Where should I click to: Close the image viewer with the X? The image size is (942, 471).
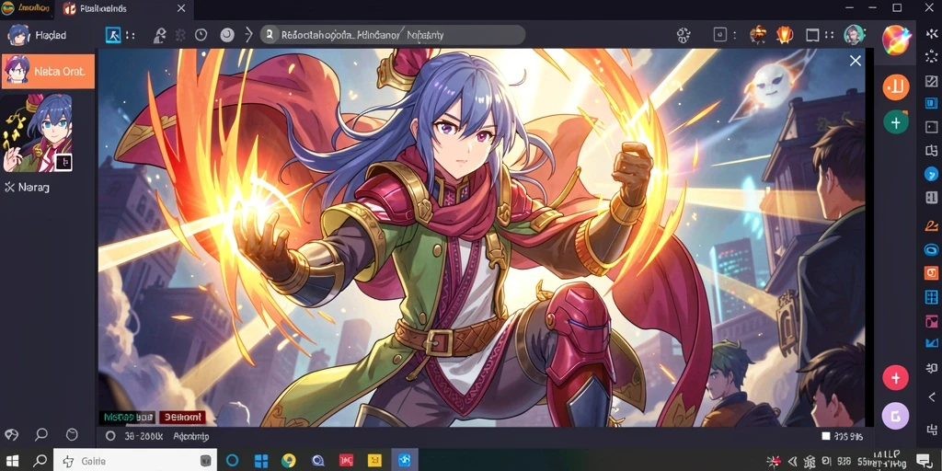855,61
